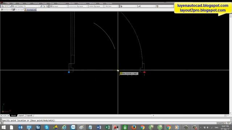
Task: Jump to last layout tab arrow
Action: coord(8,116)
